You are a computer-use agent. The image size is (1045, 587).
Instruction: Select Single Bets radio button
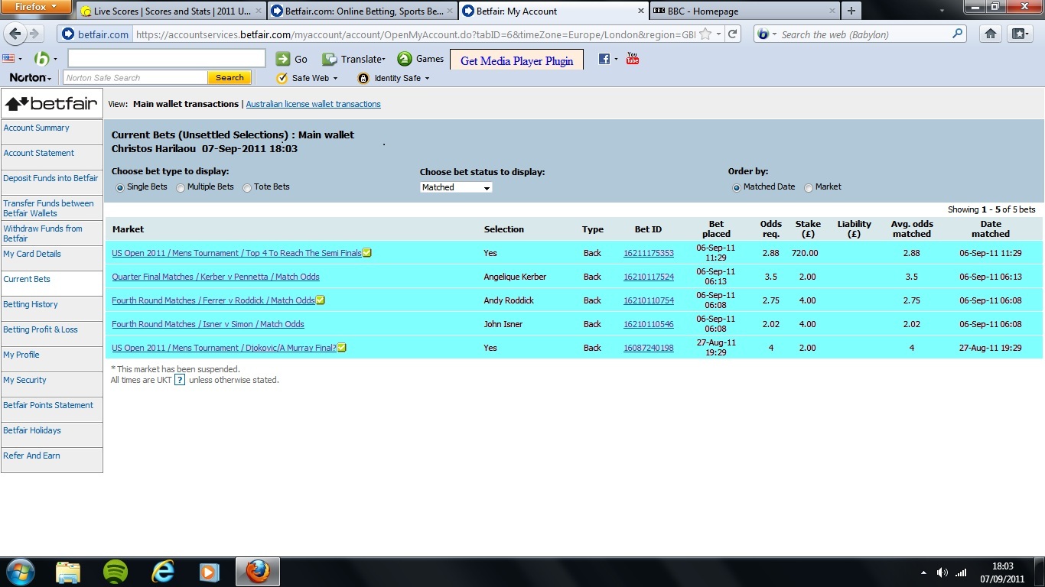(119, 187)
